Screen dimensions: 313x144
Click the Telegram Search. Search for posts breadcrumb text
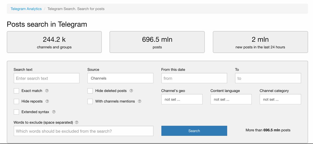tap(76, 9)
